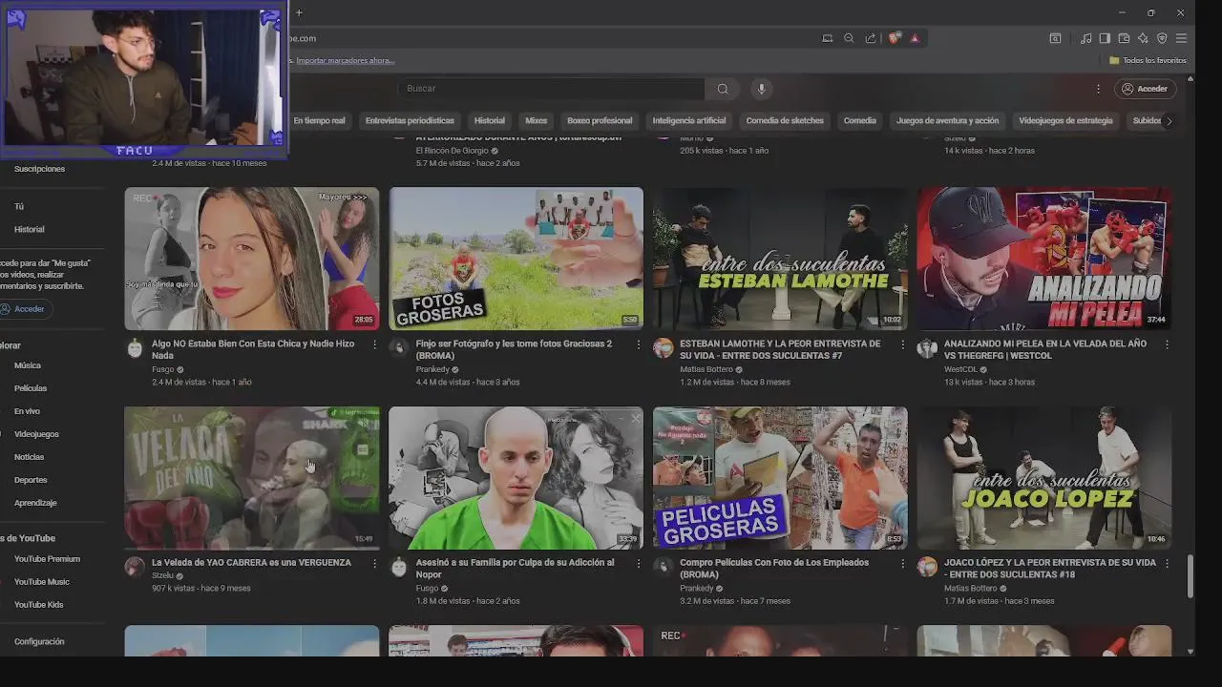Open Videojuegos in the sidebar
This screenshot has height=687, width=1222.
point(36,434)
